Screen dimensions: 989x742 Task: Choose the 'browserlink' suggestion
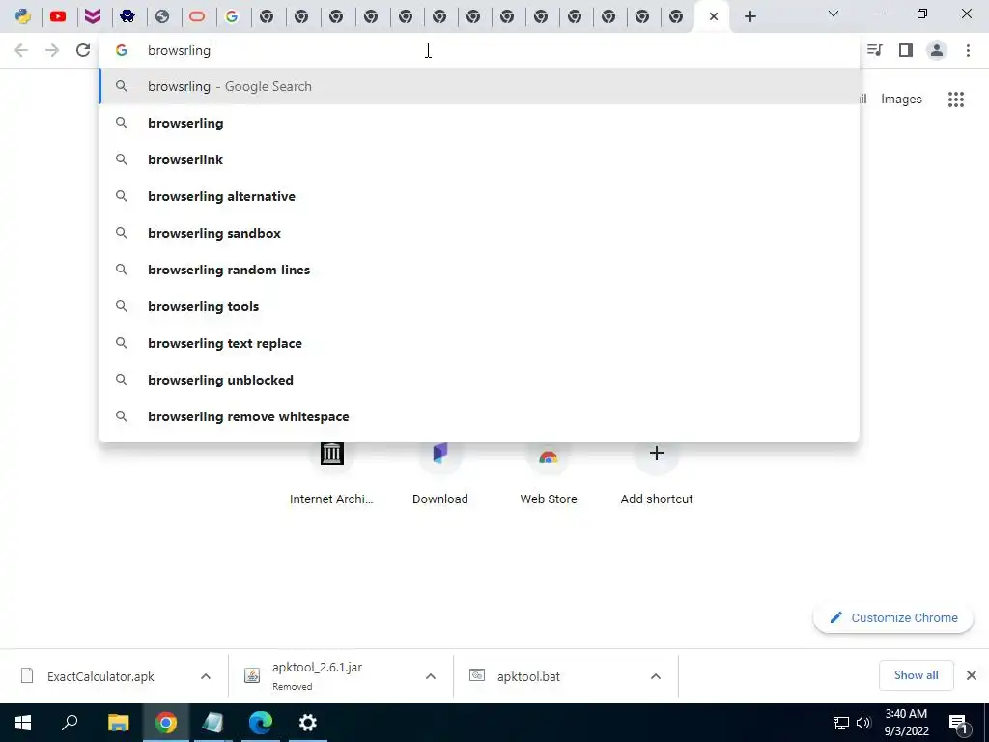[479, 159]
